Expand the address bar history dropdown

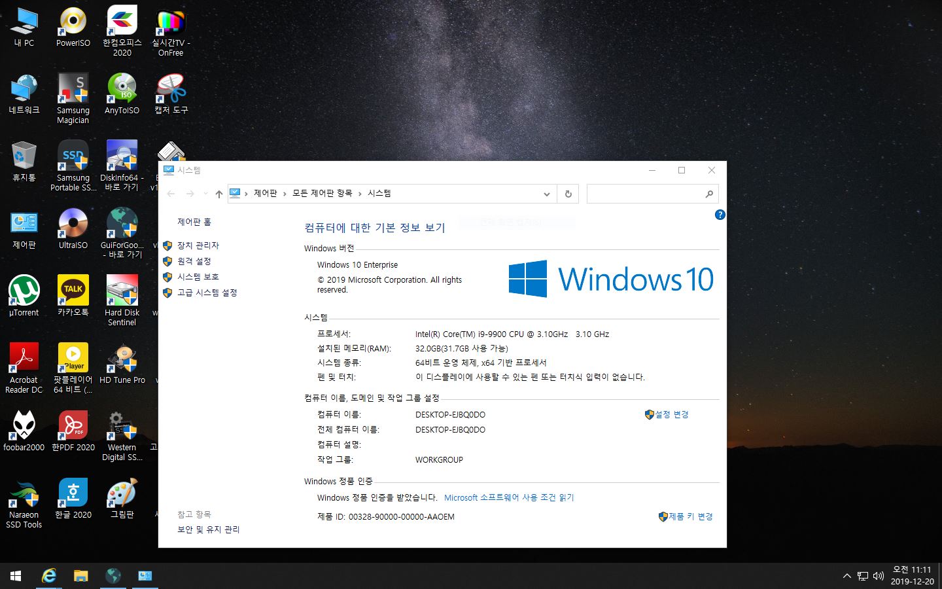(x=547, y=194)
